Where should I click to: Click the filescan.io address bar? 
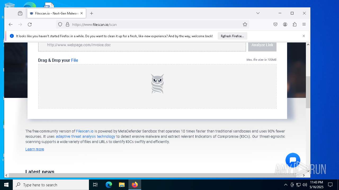(x=152, y=25)
